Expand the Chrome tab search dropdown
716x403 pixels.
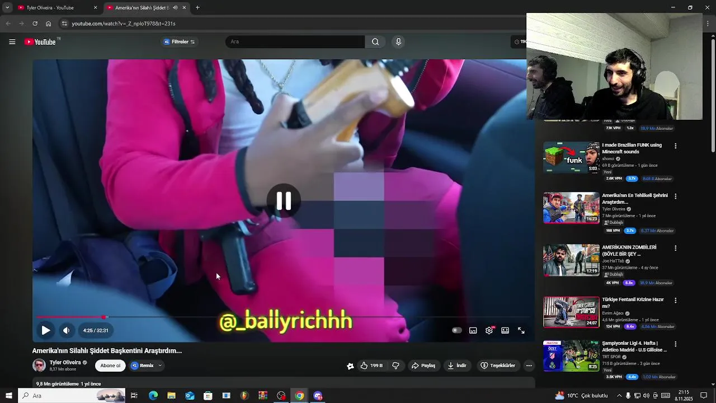[x=7, y=8]
